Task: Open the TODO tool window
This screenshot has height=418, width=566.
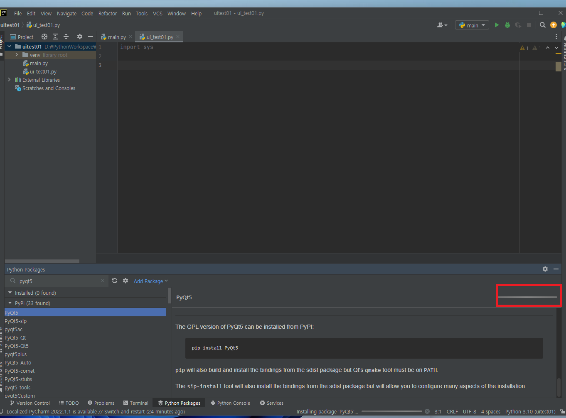Action: pos(69,403)
